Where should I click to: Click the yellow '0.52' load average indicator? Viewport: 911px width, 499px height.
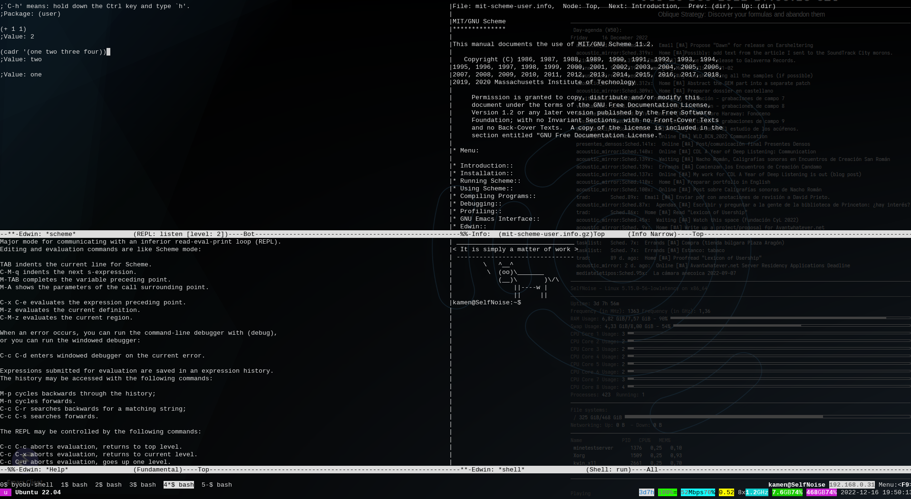pyautogui.click(x=727, y=492)
